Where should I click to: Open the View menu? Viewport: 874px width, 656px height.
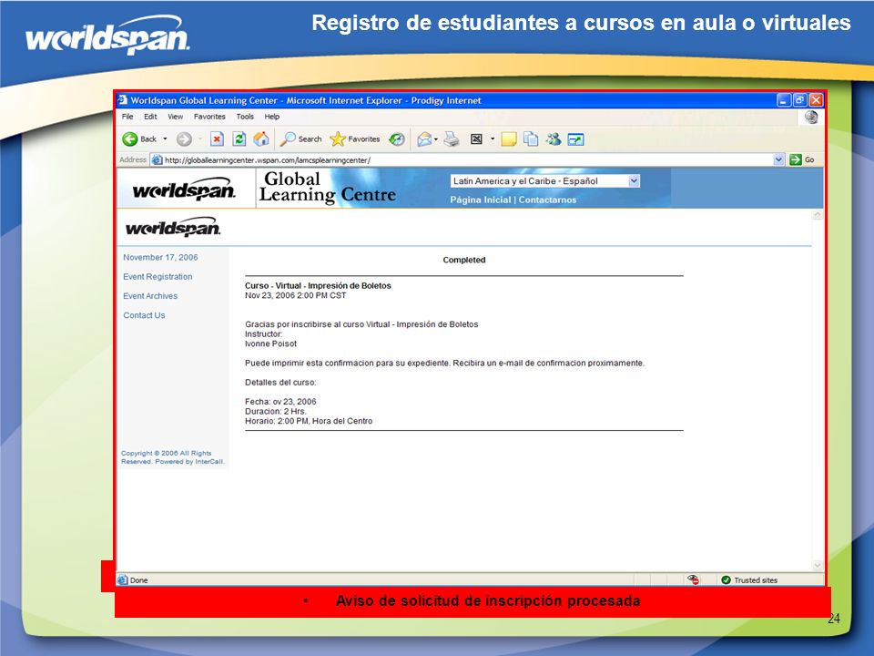(x=176, y=117)
